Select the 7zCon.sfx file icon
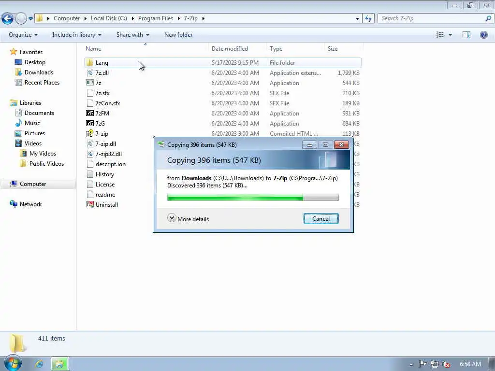Viewport: 495px width, 371px height. coord(89,103)
